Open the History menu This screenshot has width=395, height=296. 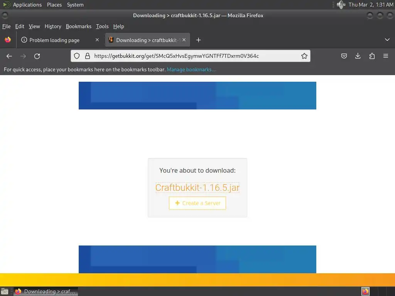(x=53, y=27)
